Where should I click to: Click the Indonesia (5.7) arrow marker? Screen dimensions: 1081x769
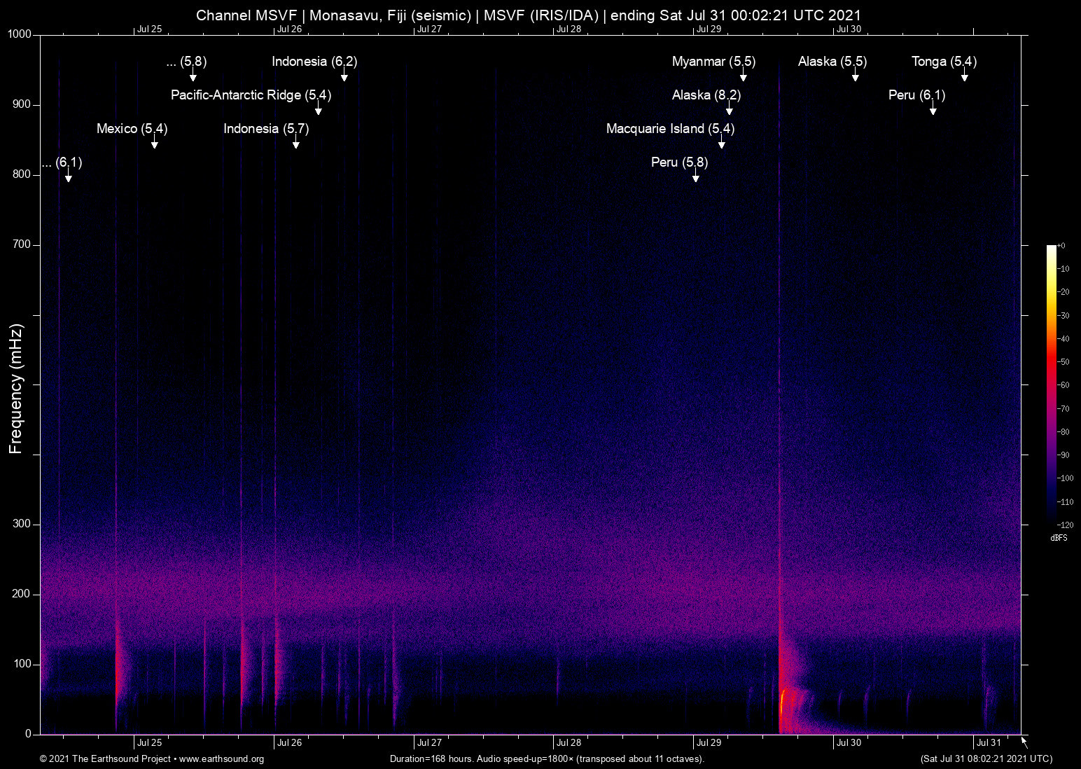296,143
